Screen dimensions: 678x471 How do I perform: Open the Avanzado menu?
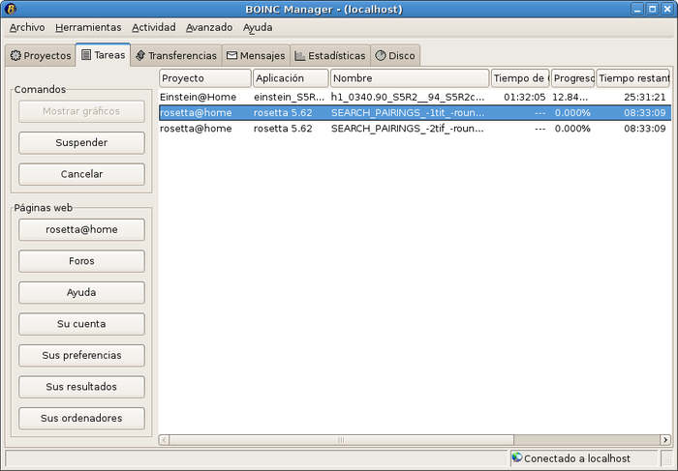tap(209, 27)
